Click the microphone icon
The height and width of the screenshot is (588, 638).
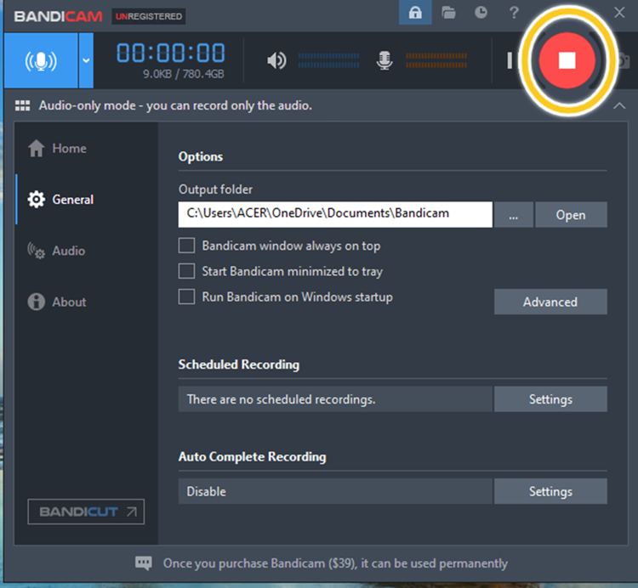point(385,60)
